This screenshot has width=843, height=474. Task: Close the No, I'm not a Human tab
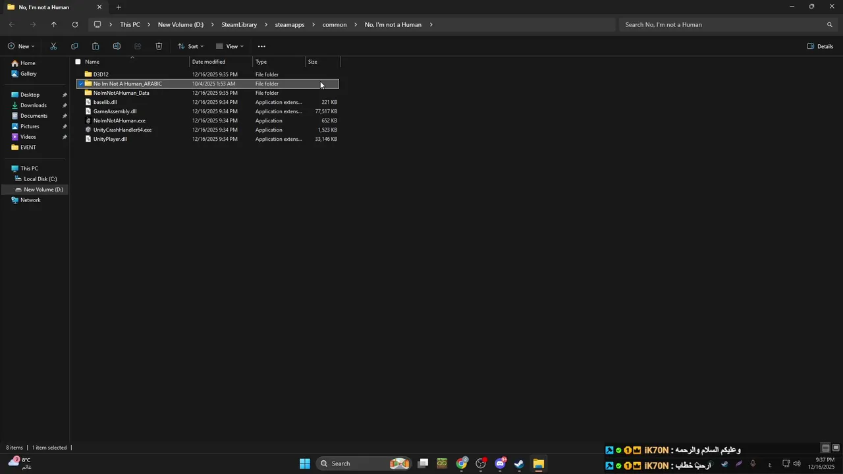[x=99, y=7]
